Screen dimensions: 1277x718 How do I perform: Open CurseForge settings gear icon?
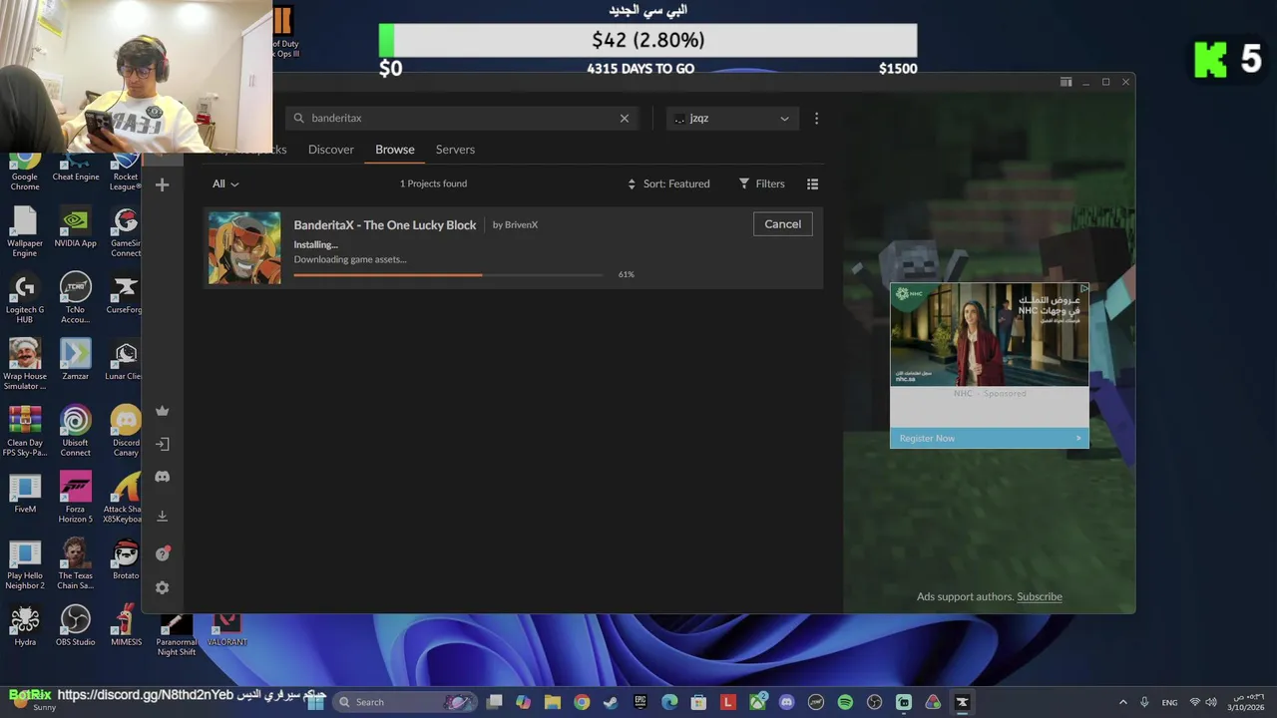tap(163, 588)
